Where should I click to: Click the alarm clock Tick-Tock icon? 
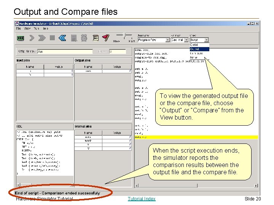pyautogui.click(x=84, y=38)
